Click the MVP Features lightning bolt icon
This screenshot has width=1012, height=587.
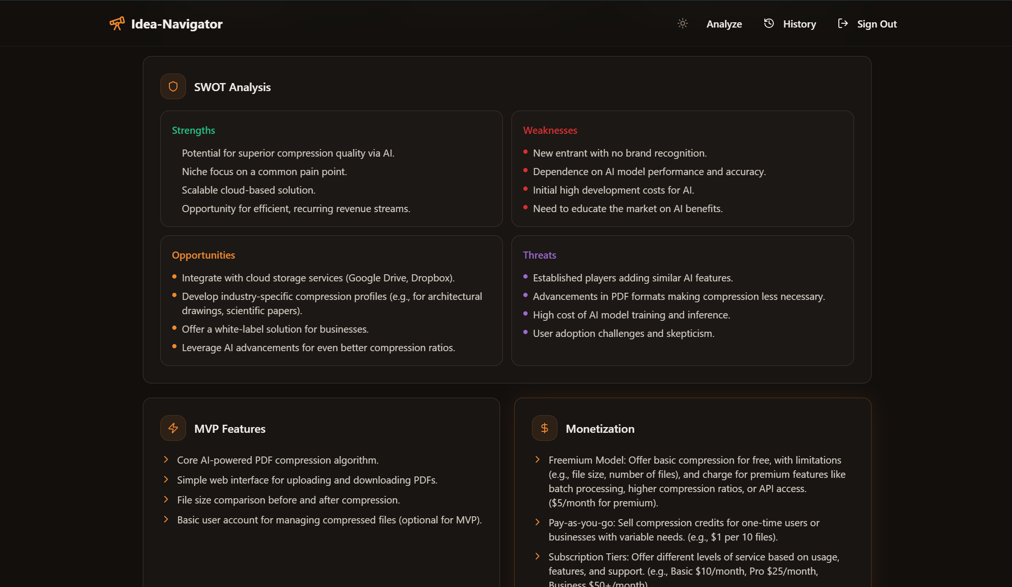click(x=173, y=428)
